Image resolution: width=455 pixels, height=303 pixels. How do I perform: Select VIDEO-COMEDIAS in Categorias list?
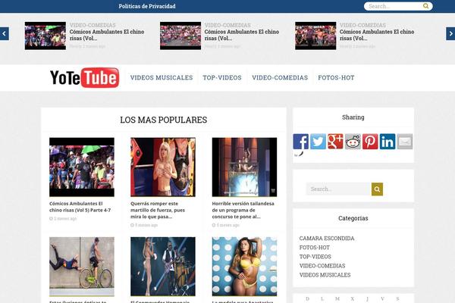(x=322, y=266)
